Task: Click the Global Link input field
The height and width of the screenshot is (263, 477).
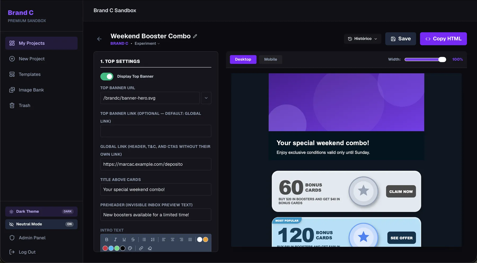Action: [156, 164]
